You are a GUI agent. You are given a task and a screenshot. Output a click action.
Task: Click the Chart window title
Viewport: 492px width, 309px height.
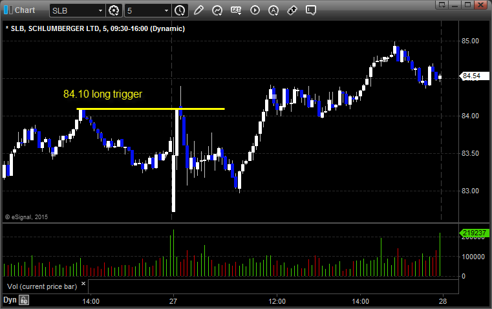25,10
